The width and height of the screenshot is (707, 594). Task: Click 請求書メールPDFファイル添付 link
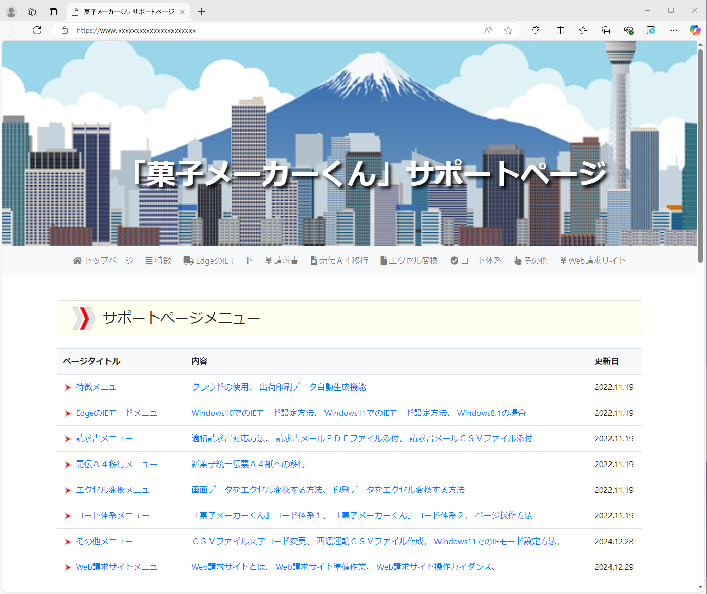click(337, 438)
